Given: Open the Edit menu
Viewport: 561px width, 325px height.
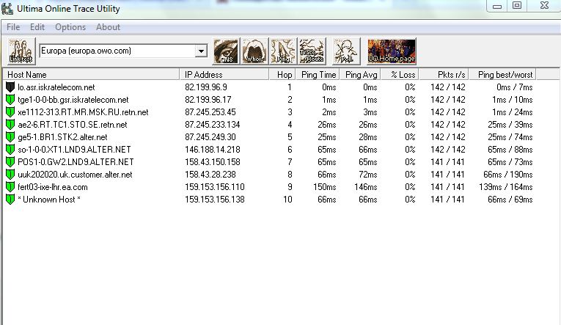Looking at the screenshot, I should pos(37,27).
